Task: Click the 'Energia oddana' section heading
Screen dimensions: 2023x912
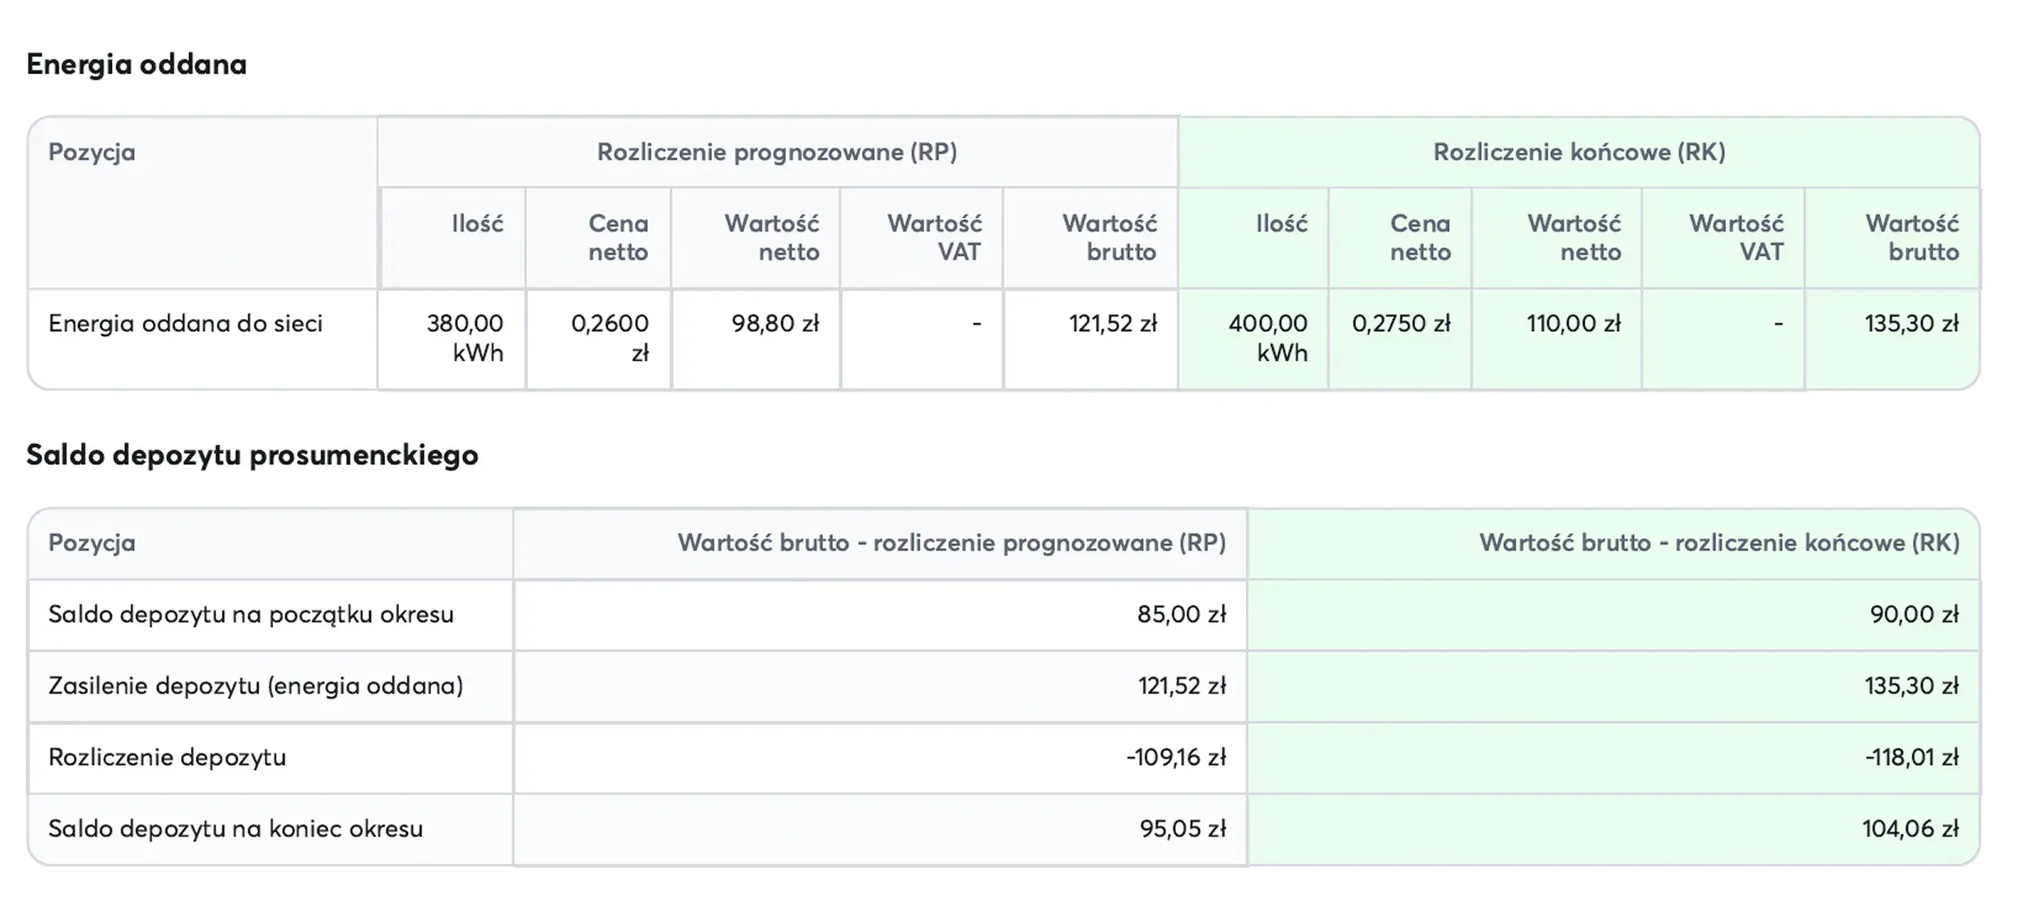Action: tap(137, 64)
